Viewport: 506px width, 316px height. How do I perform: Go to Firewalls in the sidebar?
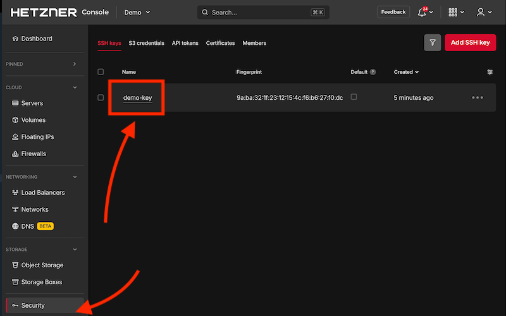click(34, 154)
